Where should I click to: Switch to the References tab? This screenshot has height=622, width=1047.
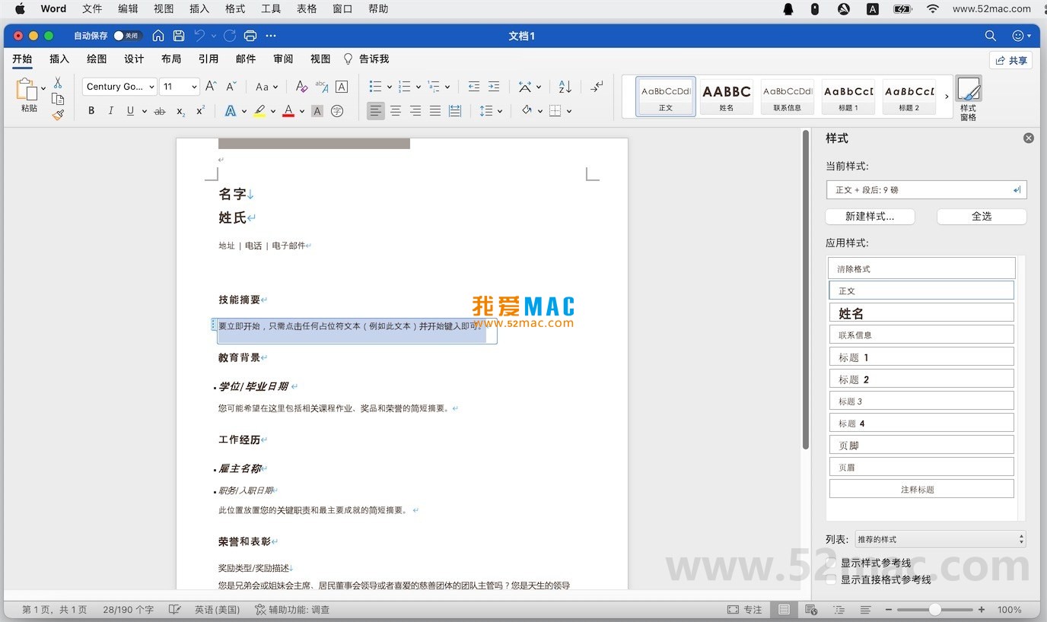[208, 59]
